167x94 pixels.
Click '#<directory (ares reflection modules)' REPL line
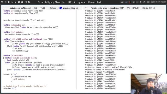tap(109, 67)
